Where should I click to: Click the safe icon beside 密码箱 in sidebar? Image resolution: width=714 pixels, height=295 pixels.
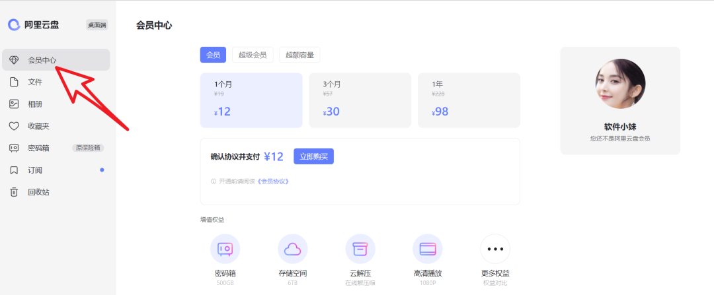tap(14, 148)
